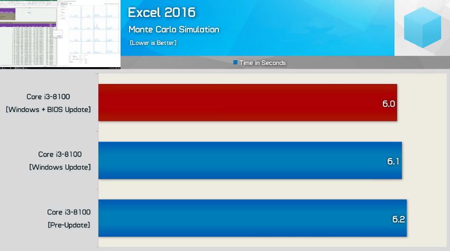Select the blue legend color square

click(x=235, y=62)
